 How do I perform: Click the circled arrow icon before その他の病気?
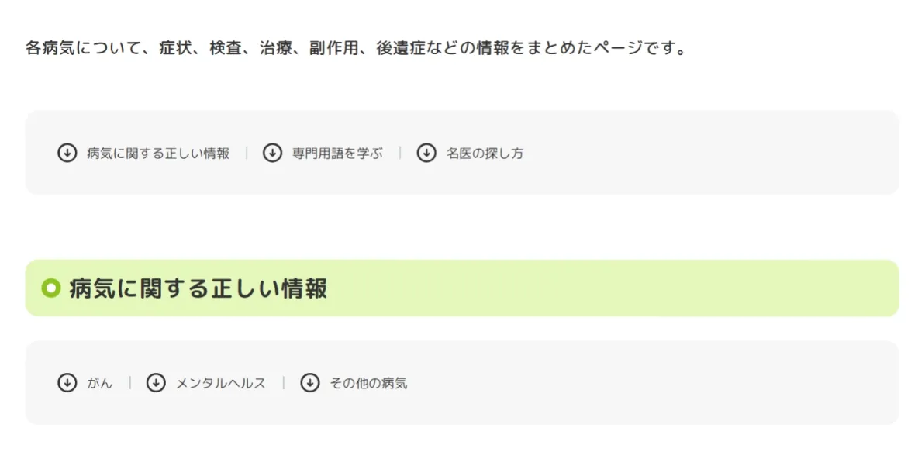click(310, 382)
